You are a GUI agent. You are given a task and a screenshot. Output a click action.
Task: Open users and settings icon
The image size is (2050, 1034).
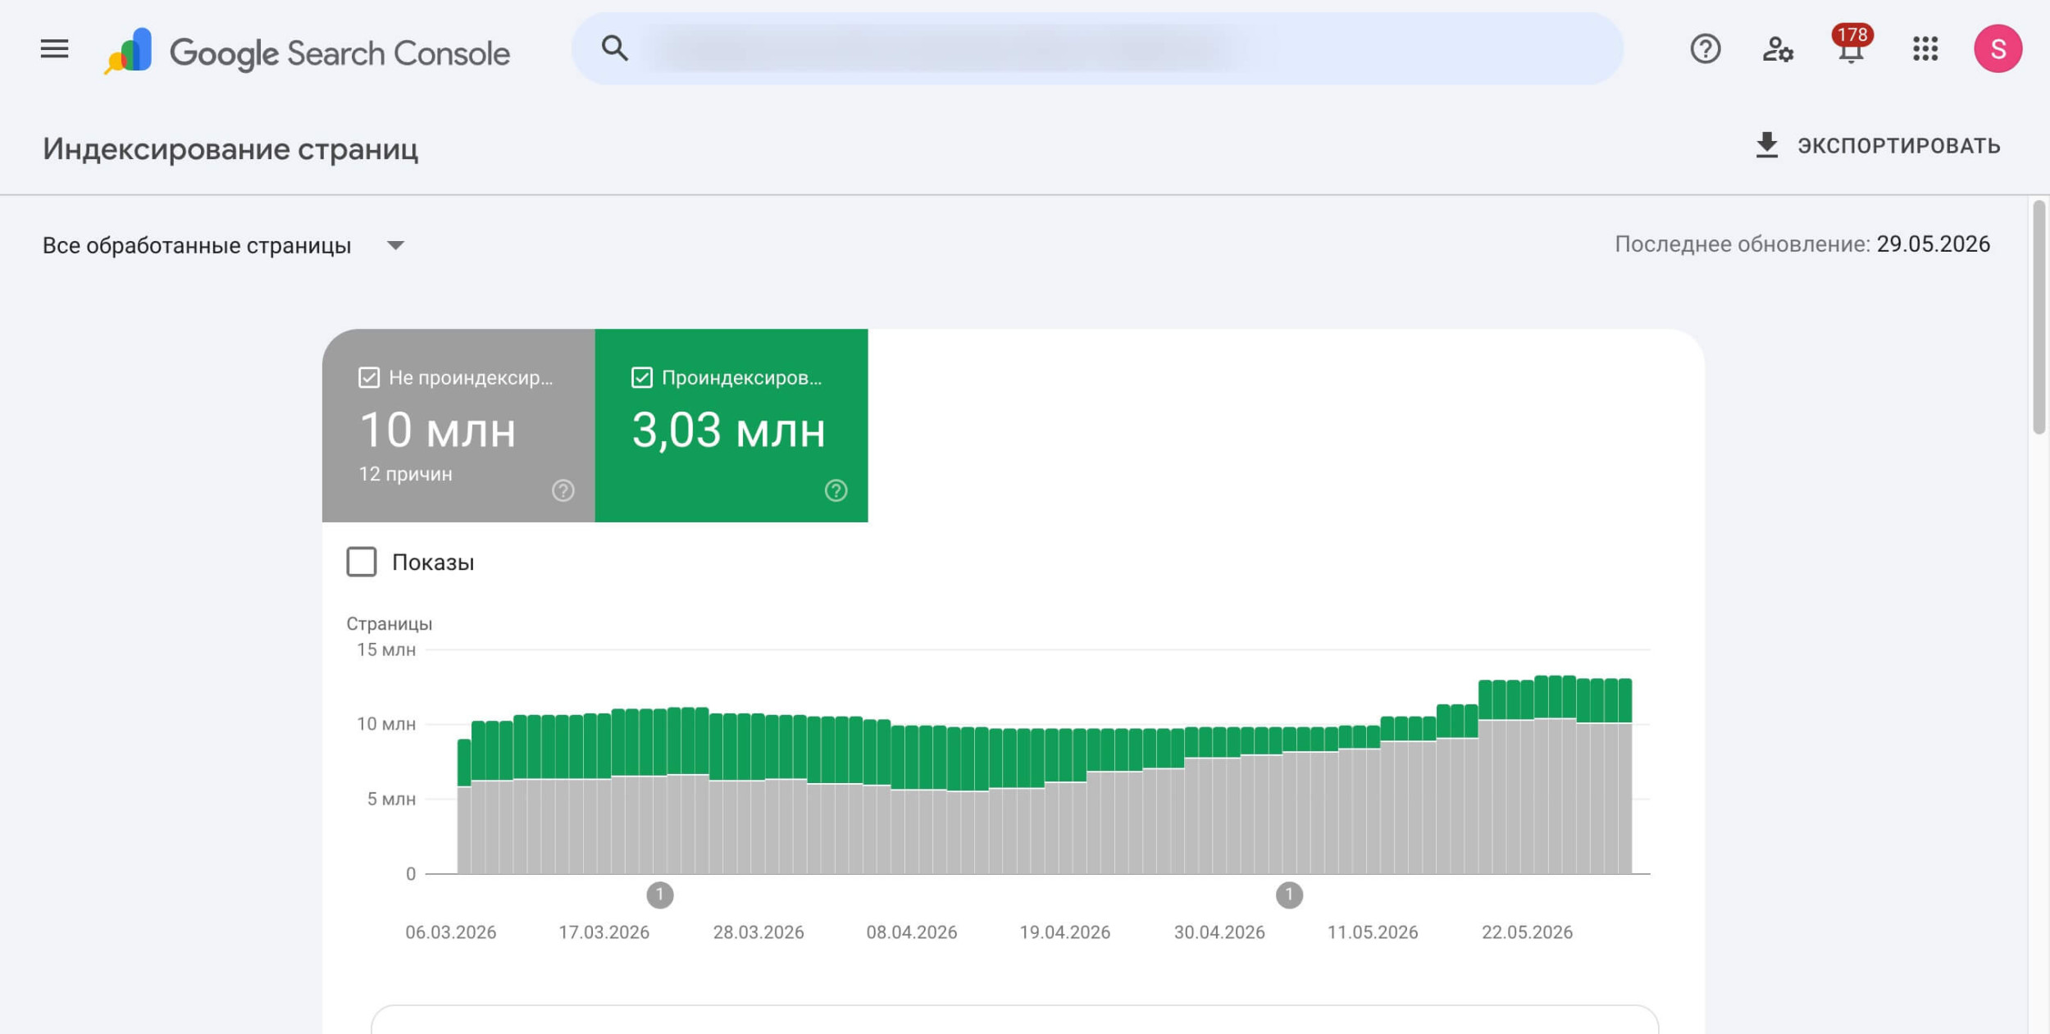click(1777, 49)
